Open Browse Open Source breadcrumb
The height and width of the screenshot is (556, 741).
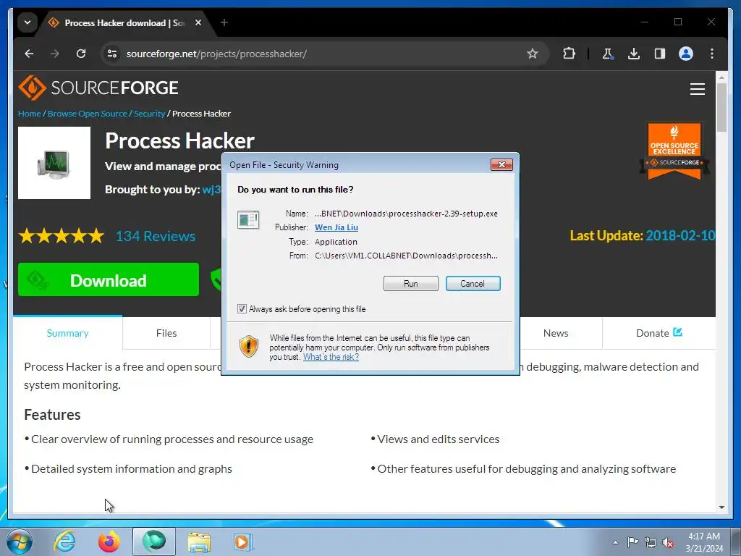[88, 114]
